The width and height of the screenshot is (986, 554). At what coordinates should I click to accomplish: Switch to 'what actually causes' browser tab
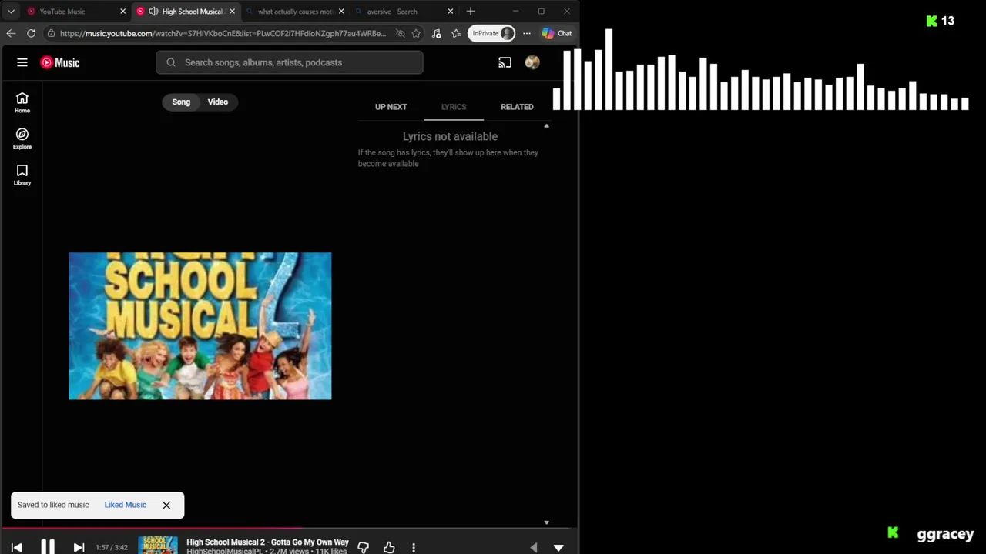pos(295,12)
